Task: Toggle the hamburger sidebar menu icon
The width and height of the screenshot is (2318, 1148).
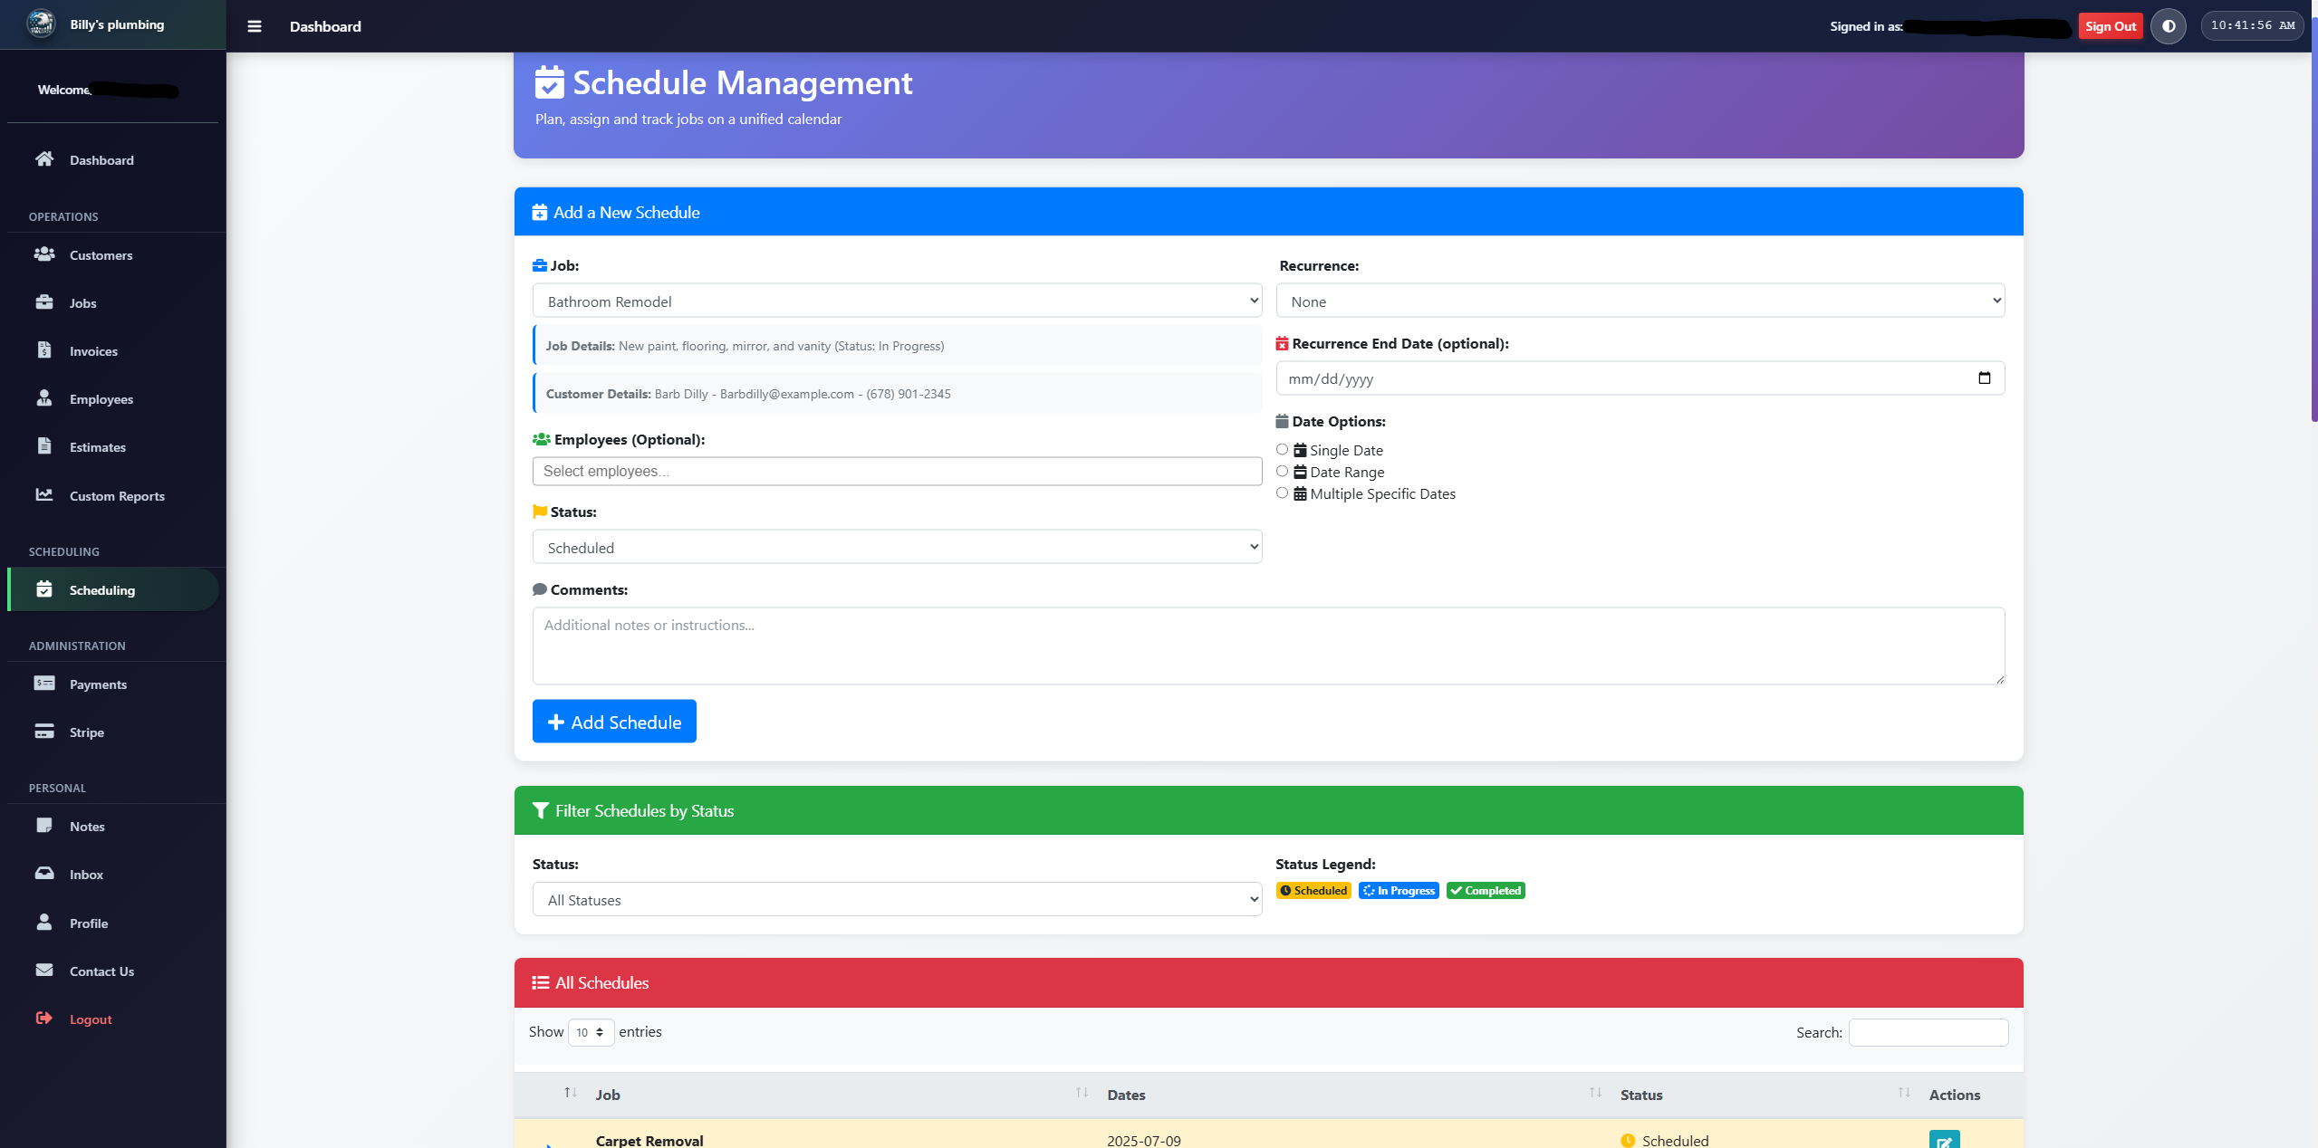Action: coord(255,26)
